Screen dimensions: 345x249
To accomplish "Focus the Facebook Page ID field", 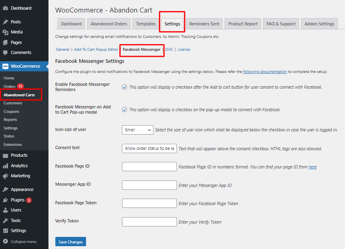I will click(149, 167).
